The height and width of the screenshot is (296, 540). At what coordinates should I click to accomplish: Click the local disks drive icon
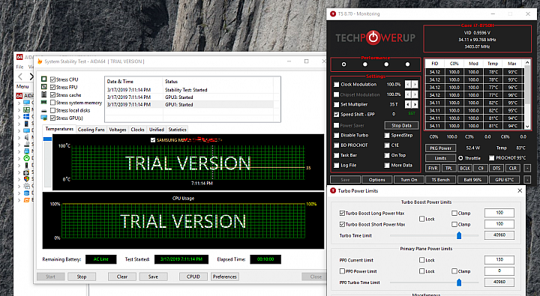(x=44, y=110)
